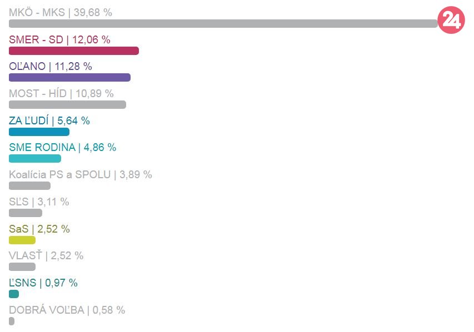Click the OĽANO 11,28 % label
Screen dimensions: 474x332
click(50, 67)
